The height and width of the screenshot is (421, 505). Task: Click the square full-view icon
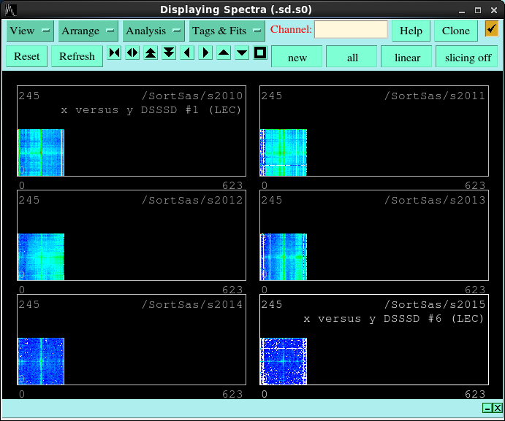(260, 53)
